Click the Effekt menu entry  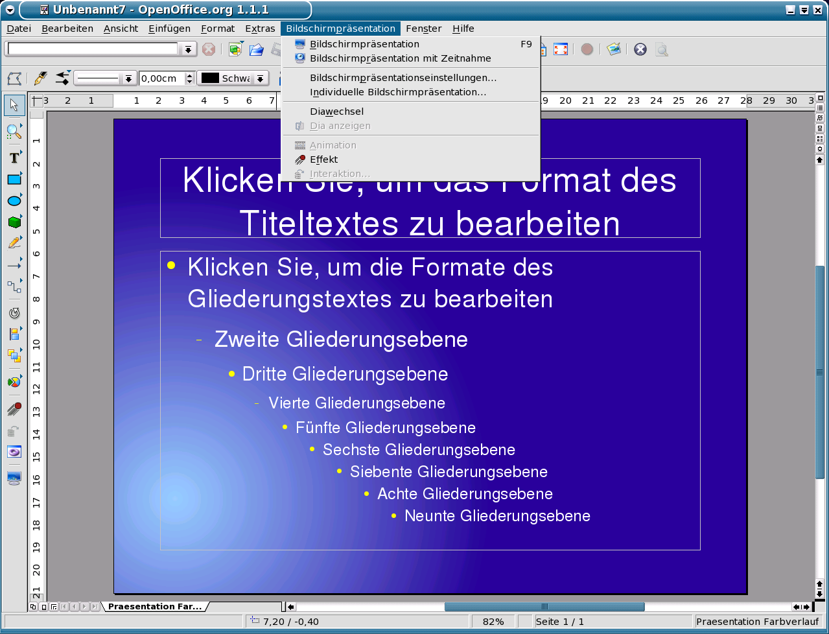coord(323,159)
